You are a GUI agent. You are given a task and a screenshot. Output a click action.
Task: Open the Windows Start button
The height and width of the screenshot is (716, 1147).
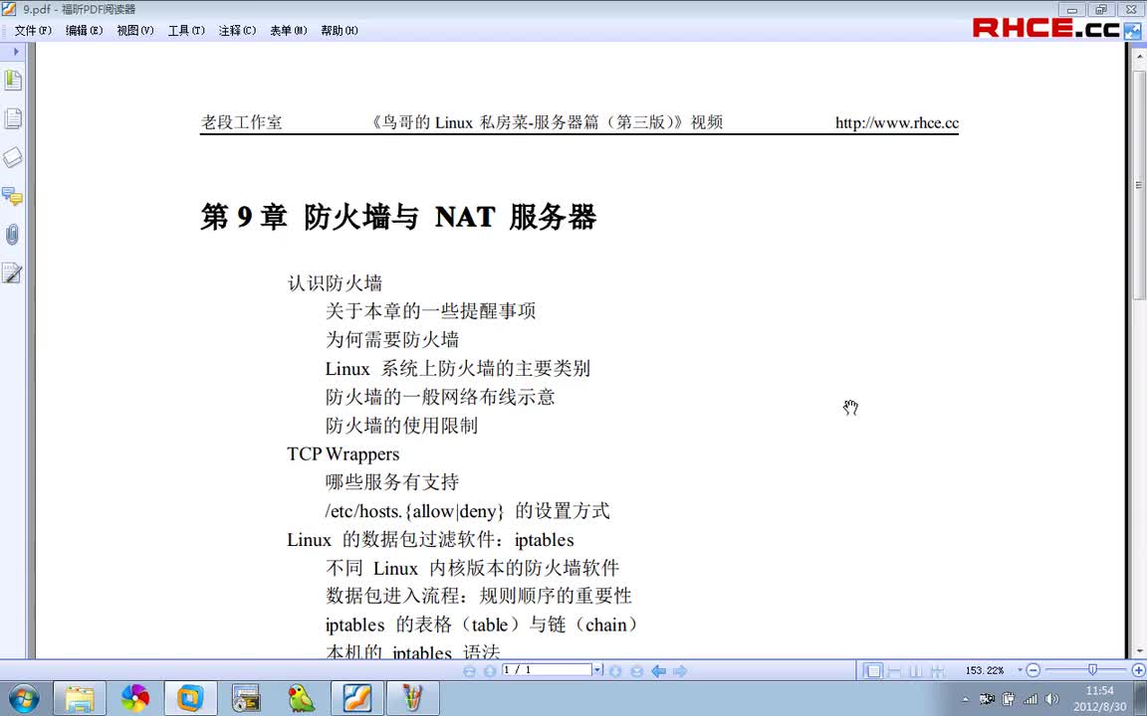tap(24, 698)
